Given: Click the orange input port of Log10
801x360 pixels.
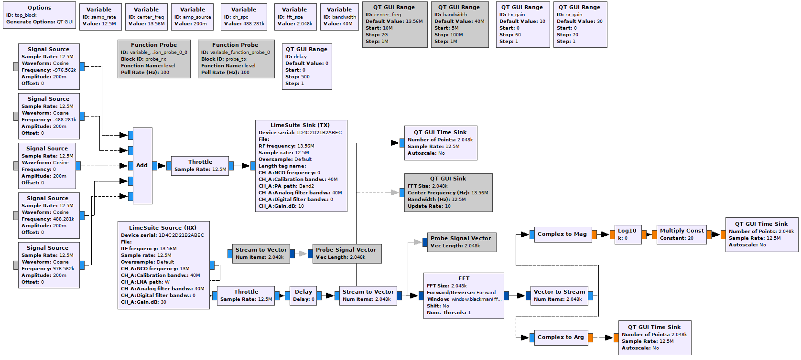Looking at the screenshot, I should coord(612,234).
